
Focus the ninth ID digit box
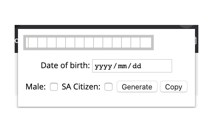(x=107, y=43)
